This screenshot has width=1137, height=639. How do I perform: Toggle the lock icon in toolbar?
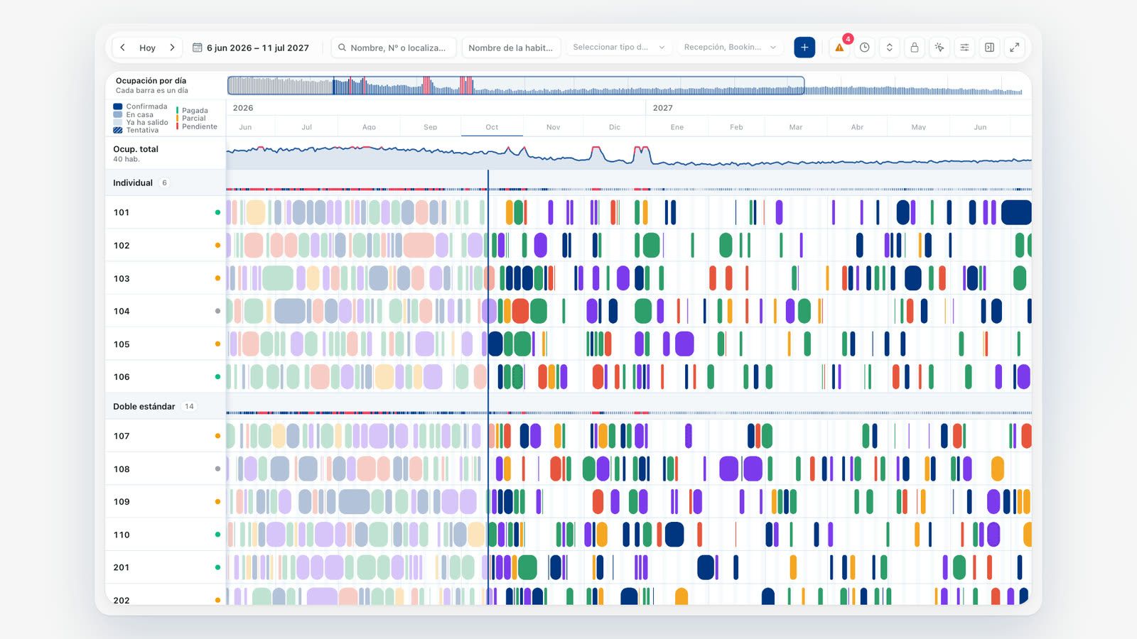915,48
